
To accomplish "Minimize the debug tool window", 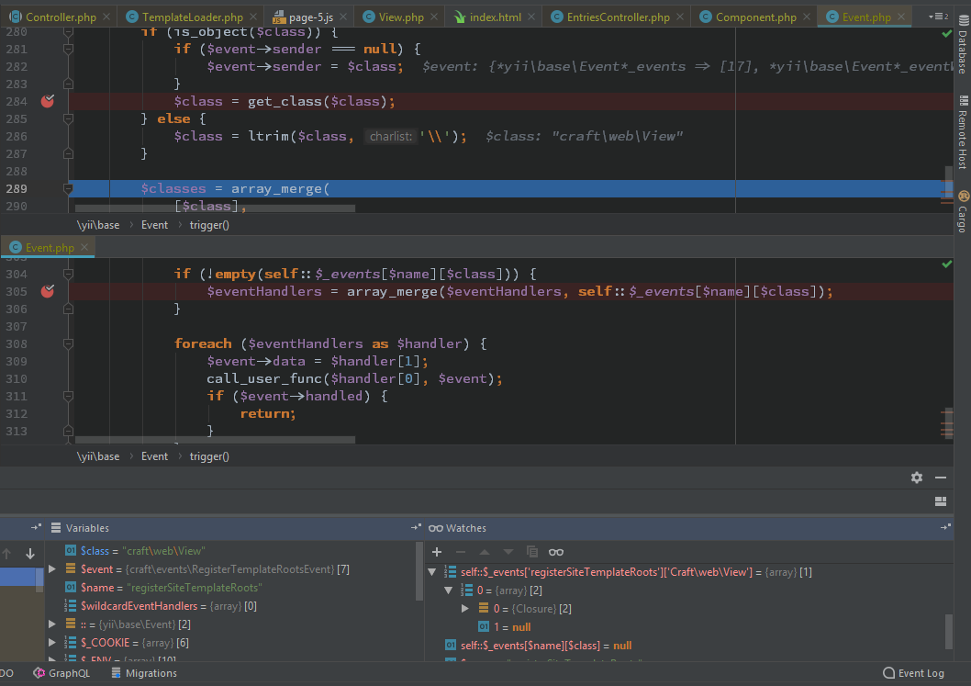I will pos(941,478).
